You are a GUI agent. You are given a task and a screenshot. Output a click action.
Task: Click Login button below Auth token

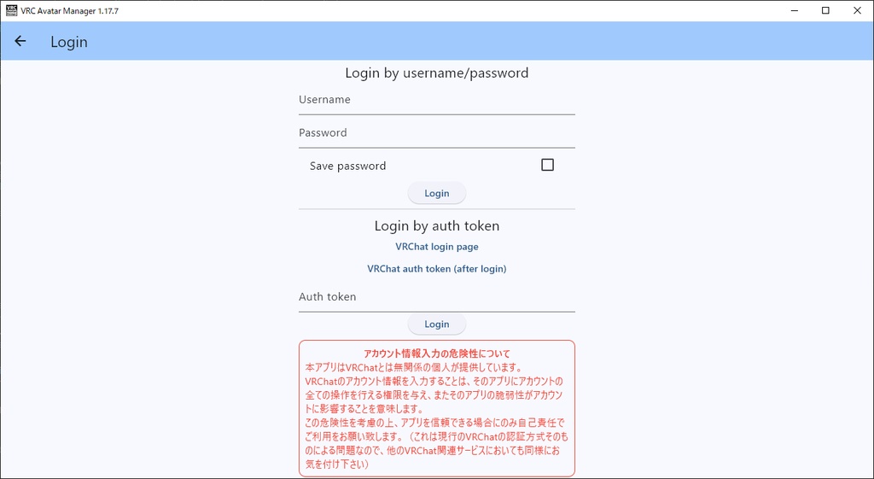(x=436, y=324)
